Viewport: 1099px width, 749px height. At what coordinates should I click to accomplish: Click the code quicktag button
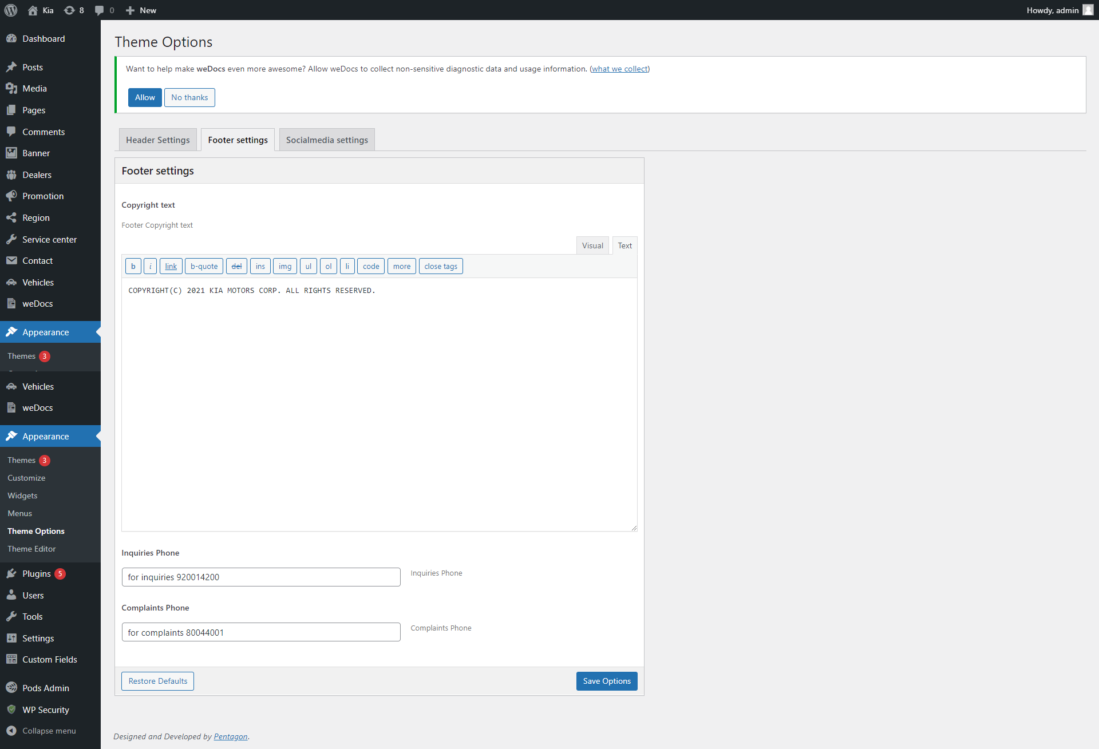tap(371, 266)
